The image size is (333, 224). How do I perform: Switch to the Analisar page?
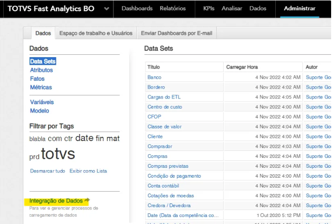(x=232, y=8)
